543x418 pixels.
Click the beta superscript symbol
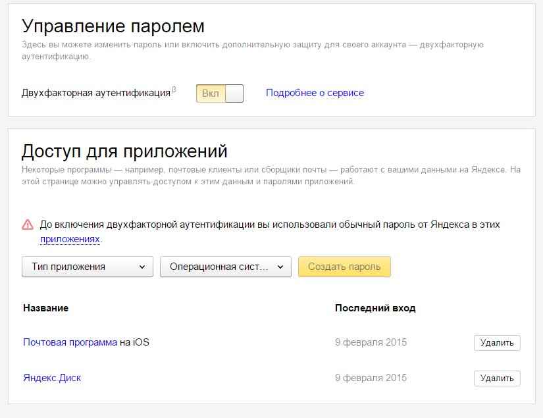[x=174, y=90]
